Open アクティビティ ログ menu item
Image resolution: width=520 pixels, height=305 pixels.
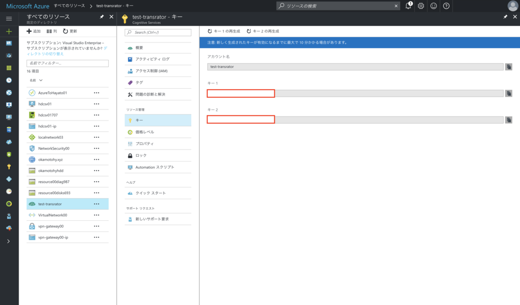(158, 59)
